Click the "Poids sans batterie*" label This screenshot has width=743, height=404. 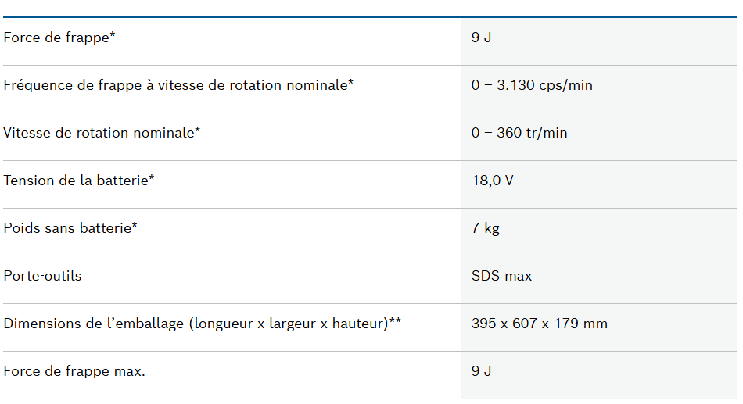click(x=70, y=228)
